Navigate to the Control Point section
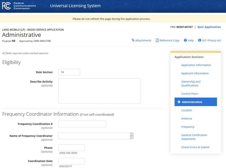The height and width of the screenshot is (168, 226). 190,94
